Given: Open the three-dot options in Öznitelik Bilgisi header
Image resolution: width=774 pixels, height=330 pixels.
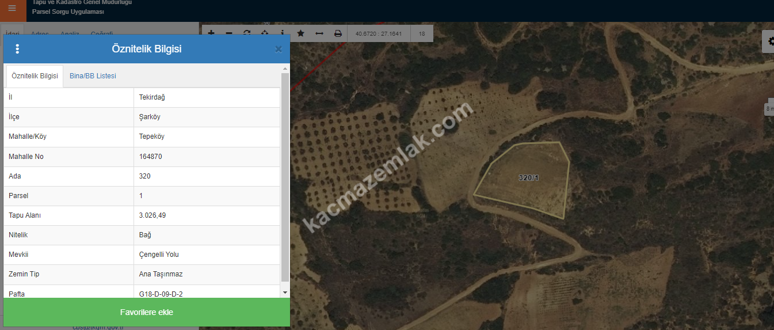Looking at the screenshot, I should click(x=17, y=49).
